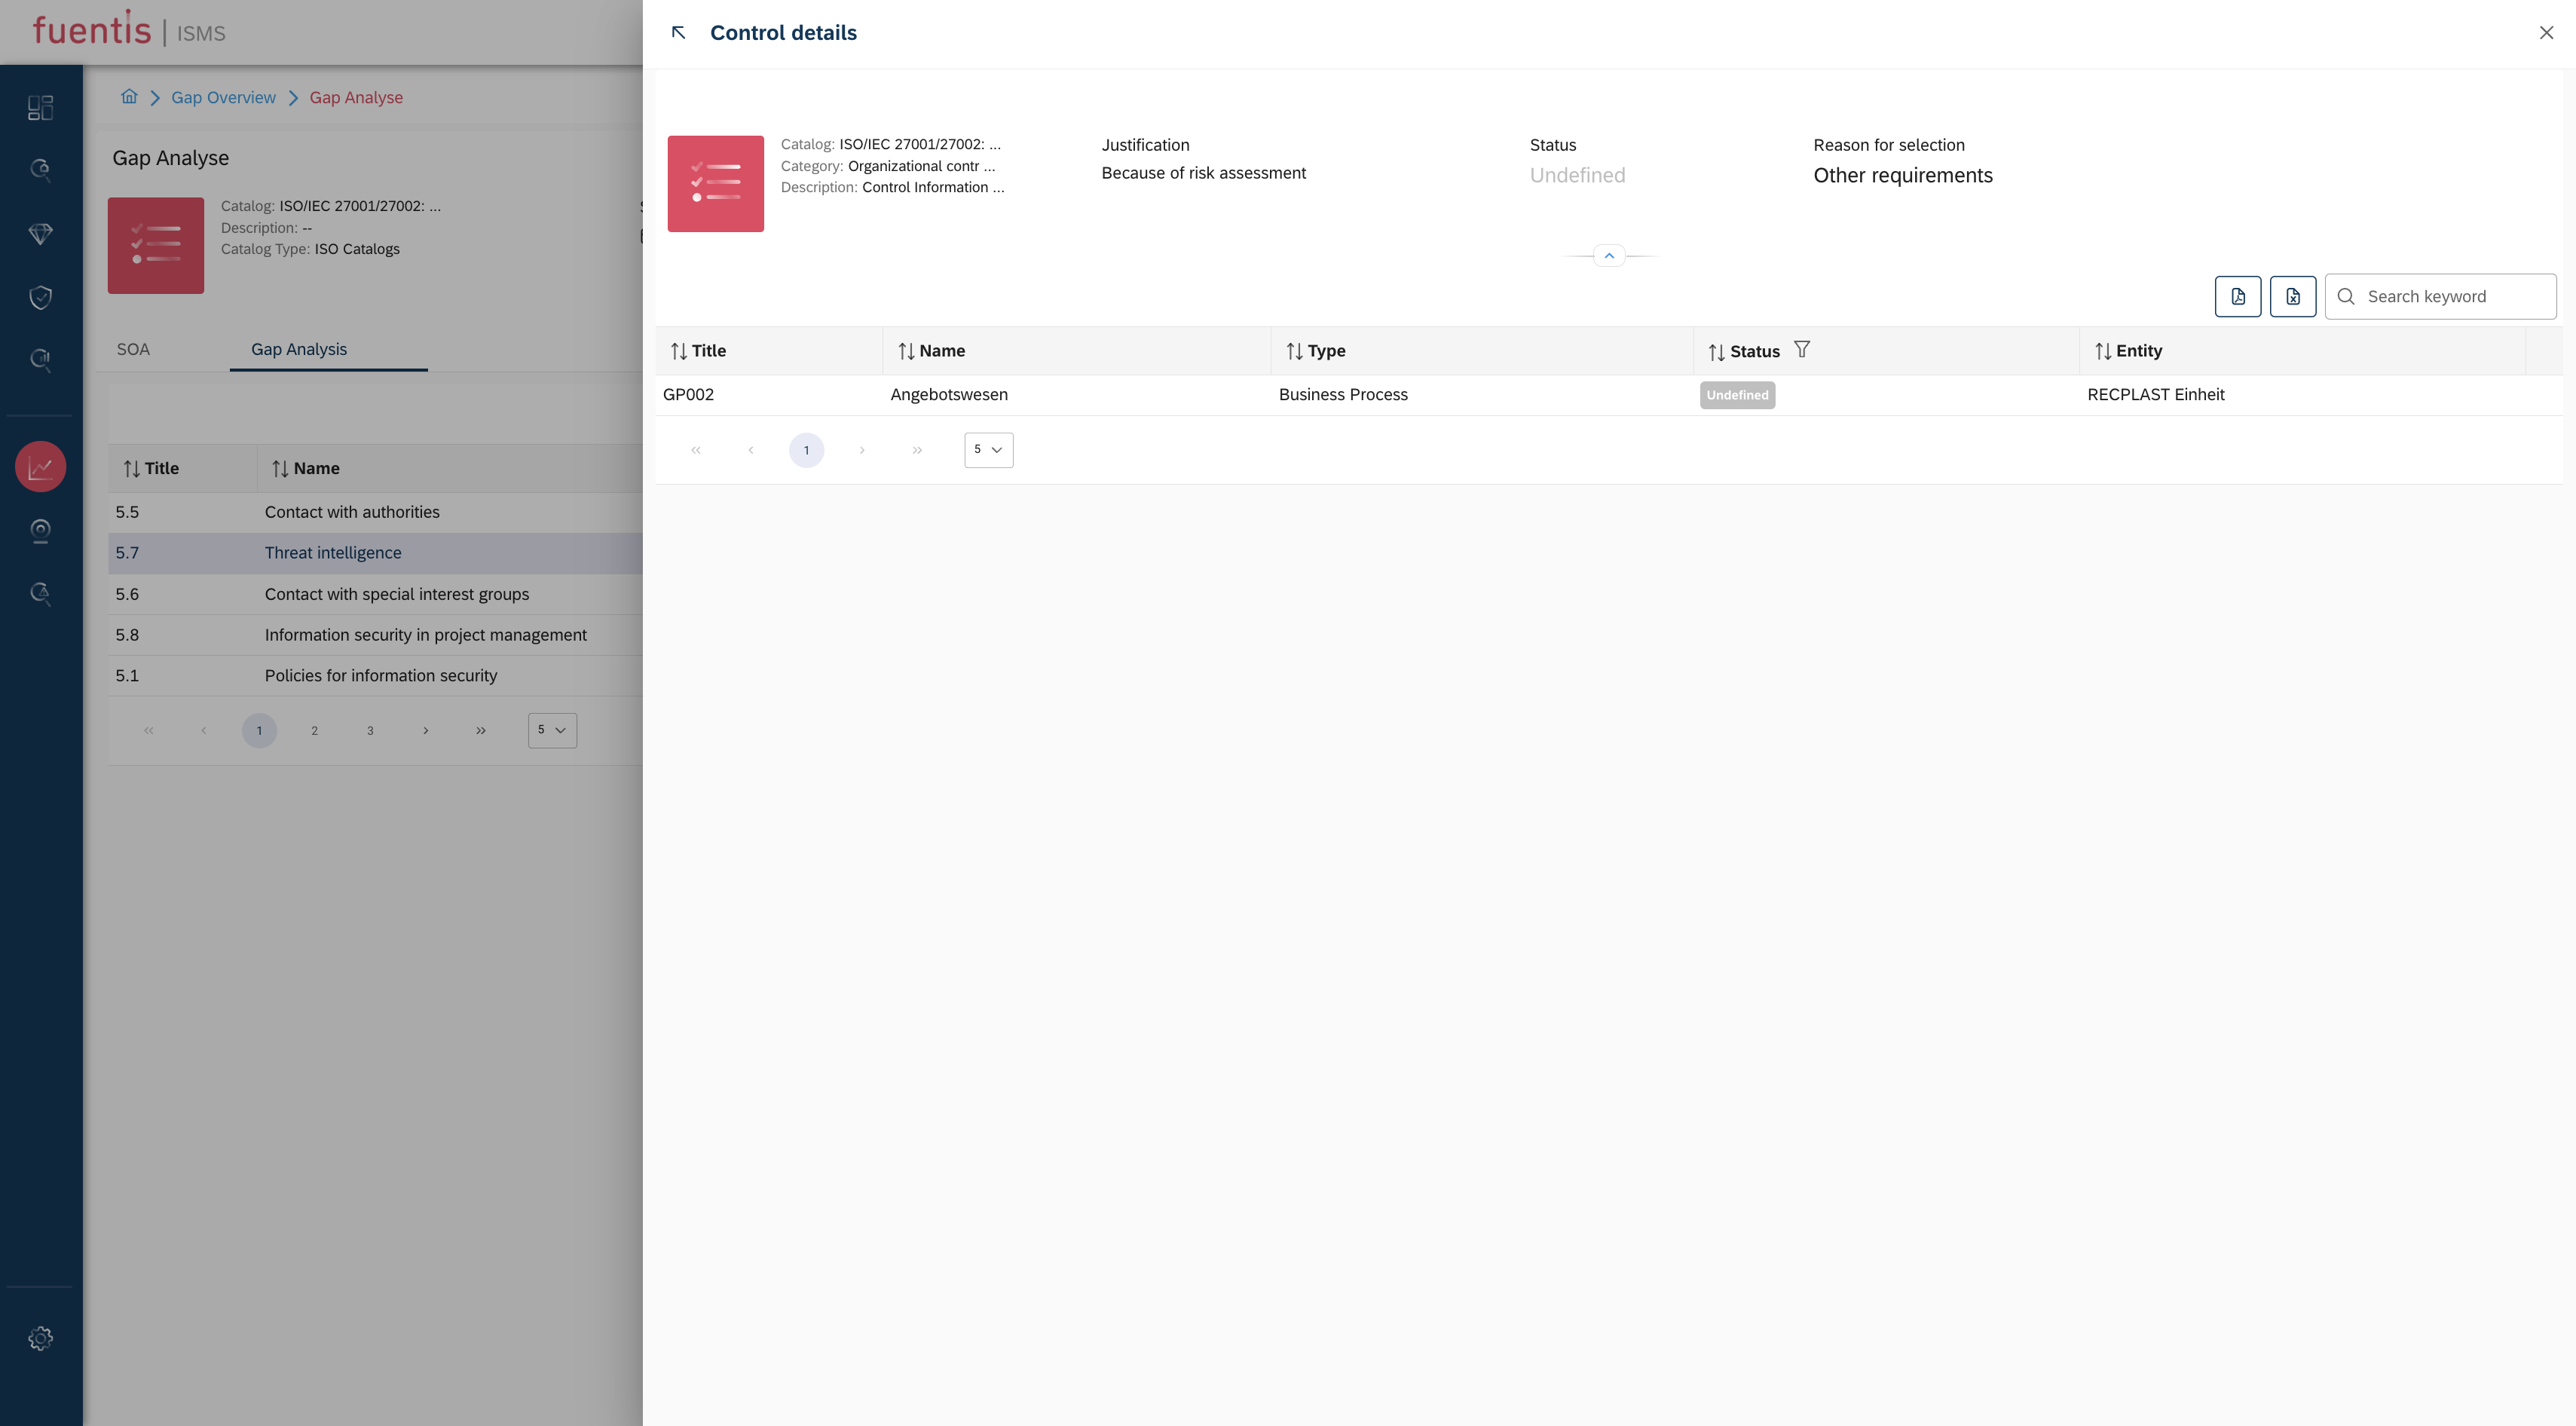
Task: Click the PDF export icon button
Action: click(2237, 297)
